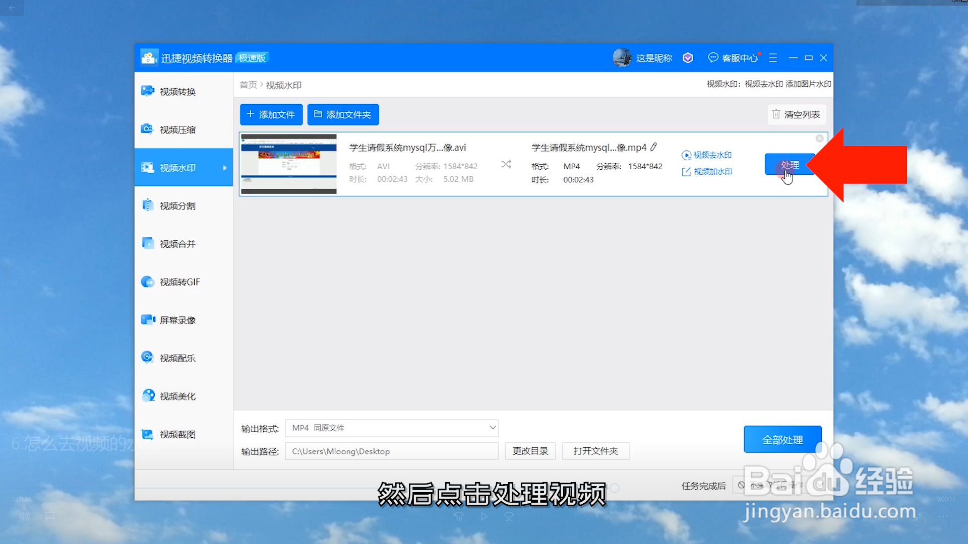Expand the 输出格式 MP4 dropdown

point(392,428)
